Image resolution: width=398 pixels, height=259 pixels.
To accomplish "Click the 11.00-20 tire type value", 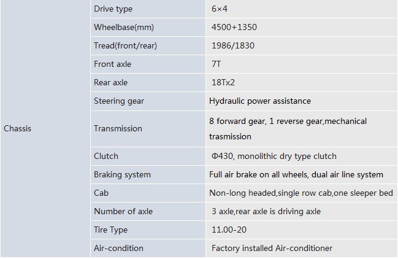I will pos(229,230).
